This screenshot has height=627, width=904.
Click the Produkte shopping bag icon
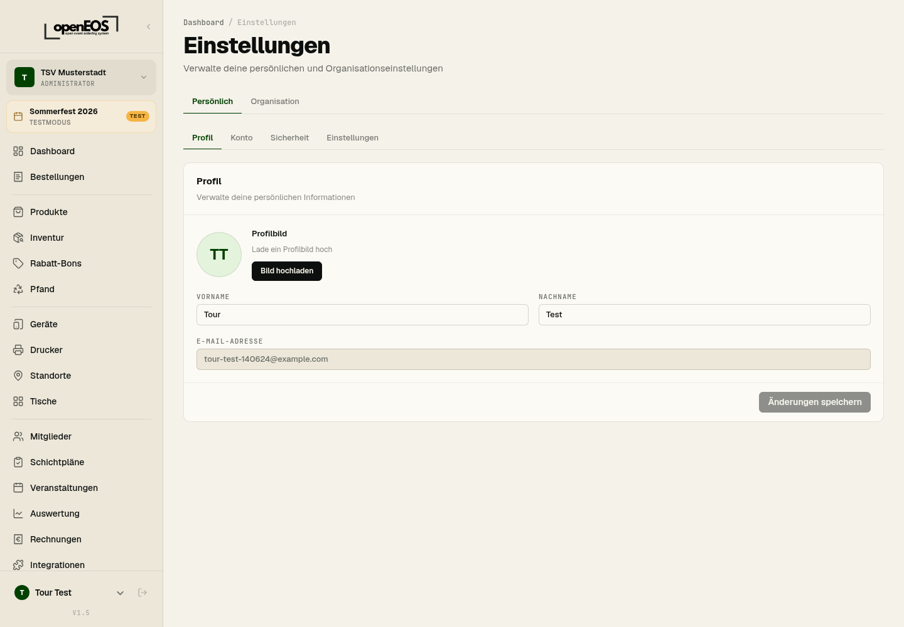pos(18,212)
